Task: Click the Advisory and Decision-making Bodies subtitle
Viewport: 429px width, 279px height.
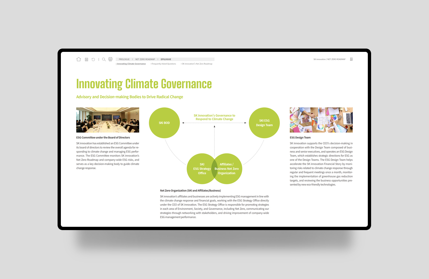Action: click(x=130, y=97)
